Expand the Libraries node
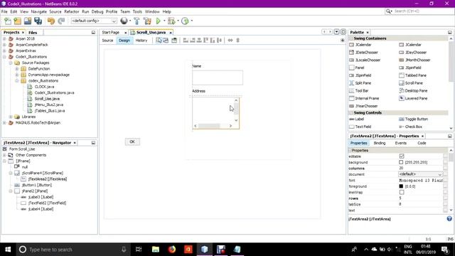 tap(11, 117)
